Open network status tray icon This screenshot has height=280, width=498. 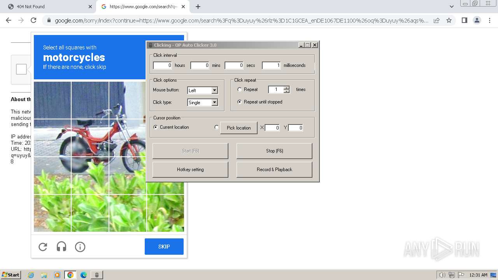(452, 275)
